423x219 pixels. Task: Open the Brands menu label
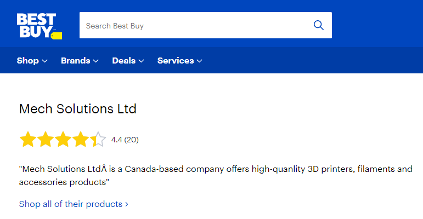(x=76, y=61)
